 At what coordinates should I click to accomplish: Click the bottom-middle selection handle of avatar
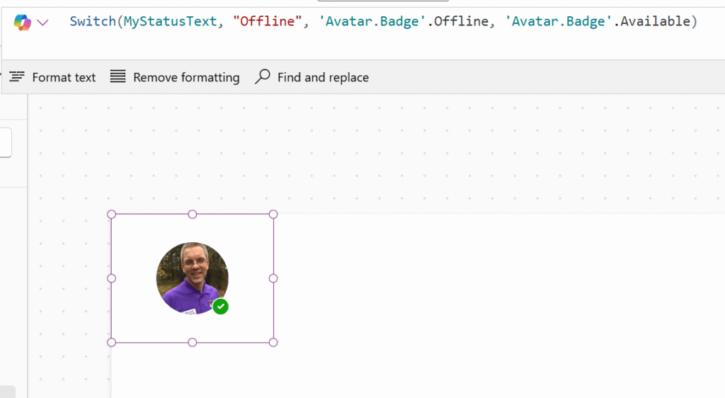pos(193,343)
